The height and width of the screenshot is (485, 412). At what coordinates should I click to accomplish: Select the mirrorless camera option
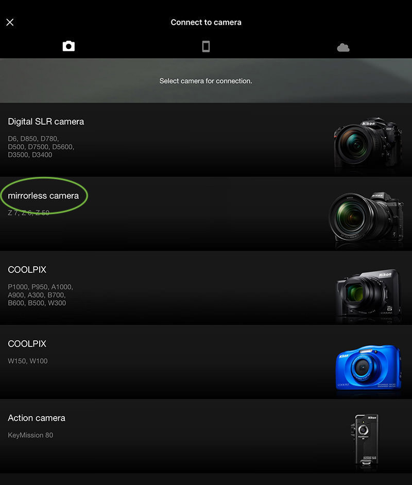[x=206, y=214]
